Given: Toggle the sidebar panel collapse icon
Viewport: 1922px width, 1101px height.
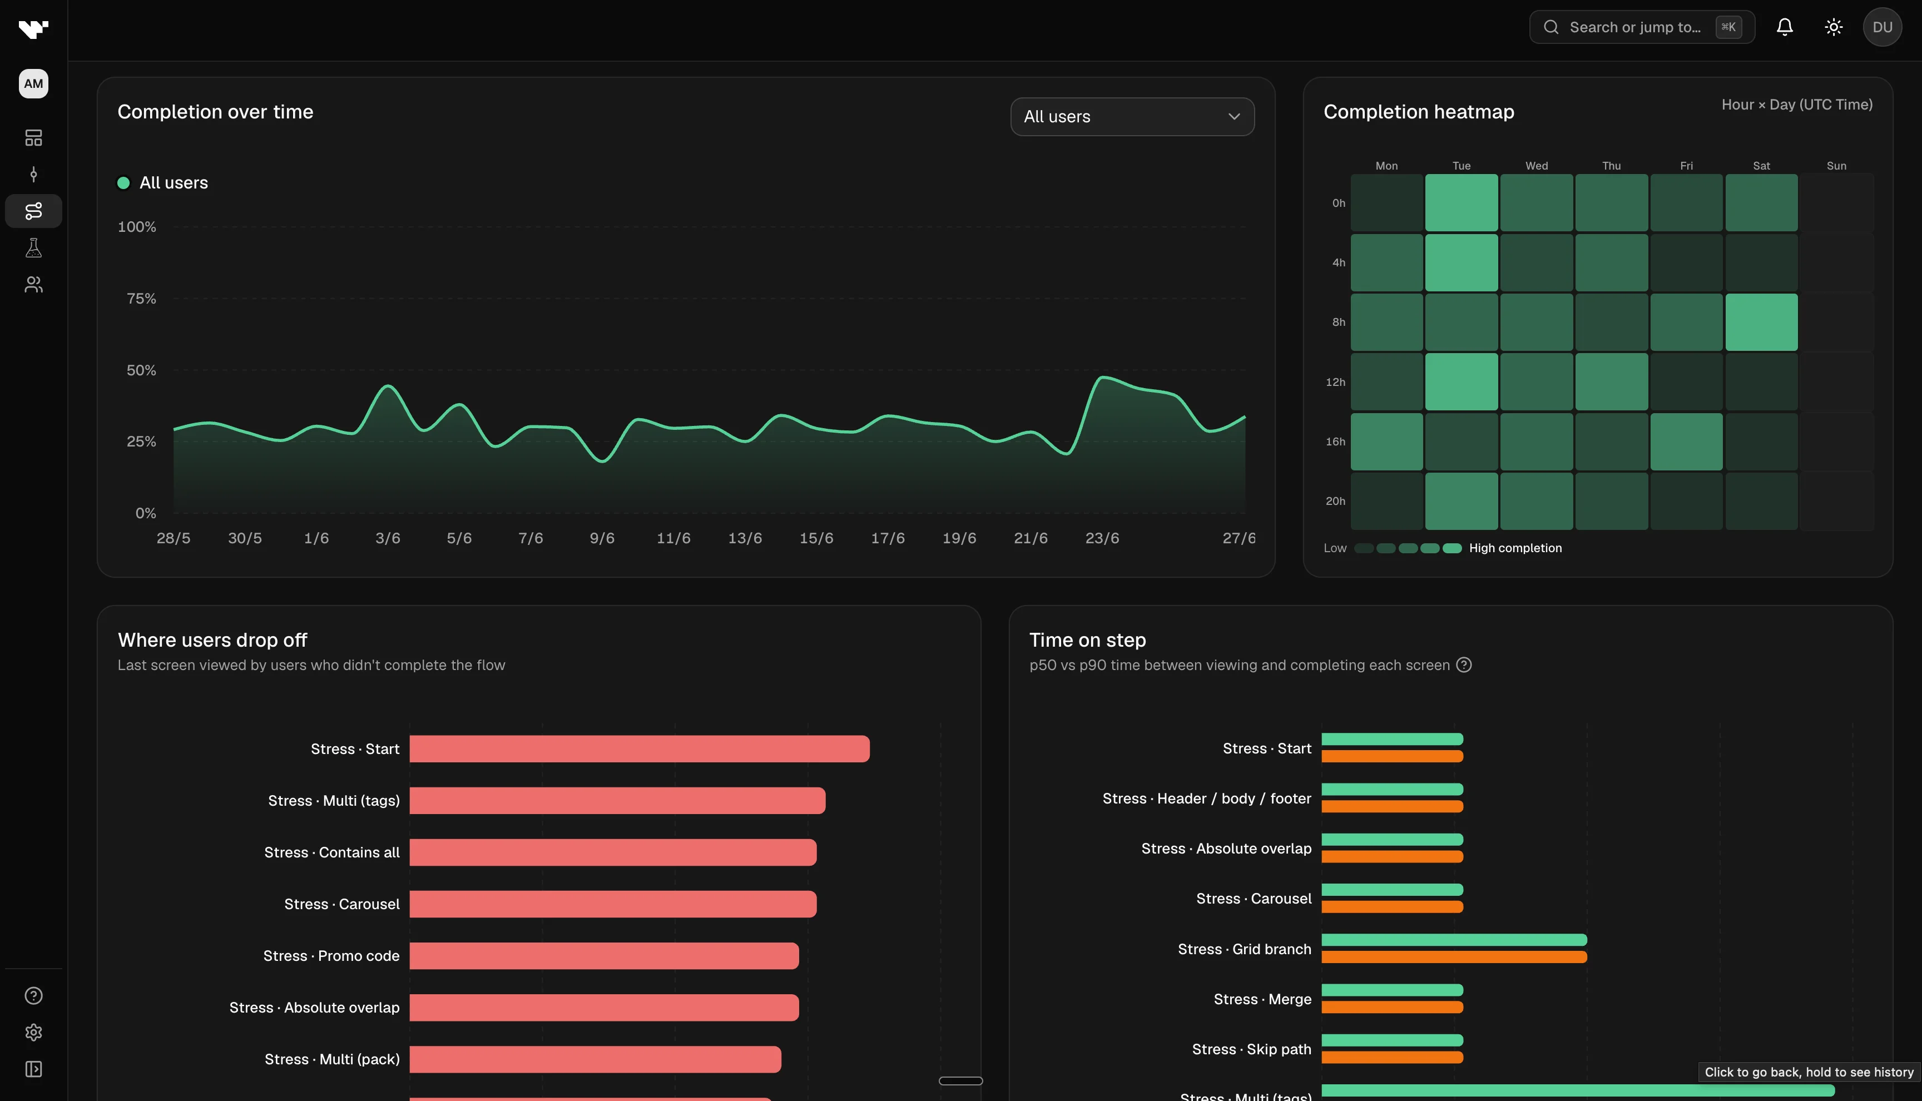Looking at the screenshot, I should 33,1069.
